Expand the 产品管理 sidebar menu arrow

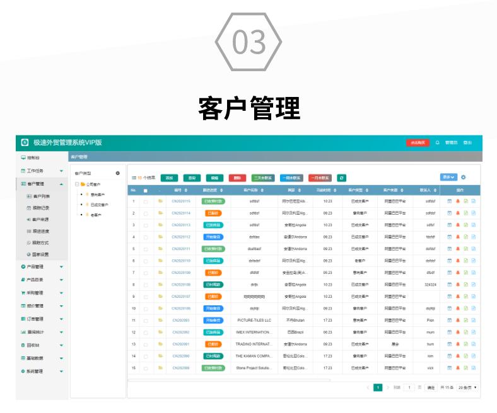tap(61, 267)
